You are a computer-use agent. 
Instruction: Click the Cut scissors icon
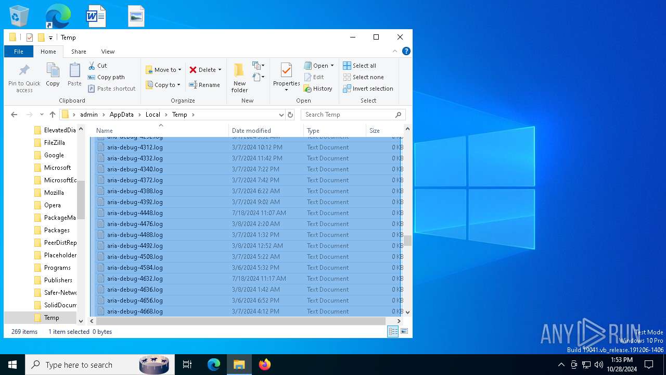(x=92, y=66)
